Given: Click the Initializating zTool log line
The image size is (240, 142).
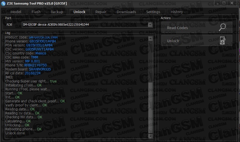Looking at the screenshot, I should [x=23, y=85].
